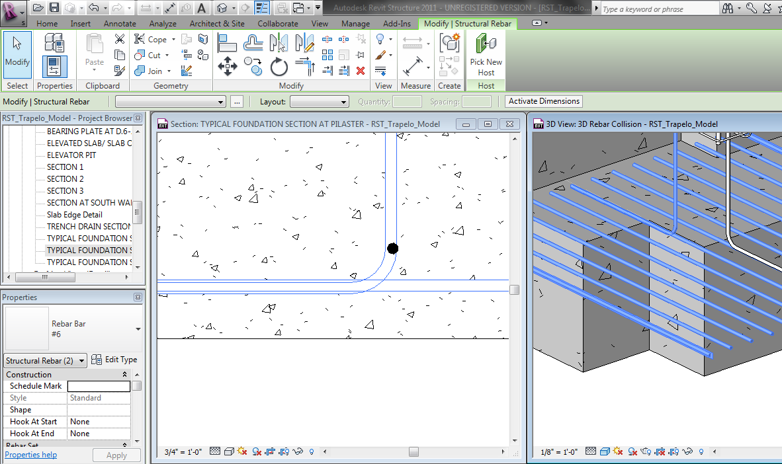This screenshot has height=464, width=782.
Task: Collapse the Construction properties group
Action: 124,374
